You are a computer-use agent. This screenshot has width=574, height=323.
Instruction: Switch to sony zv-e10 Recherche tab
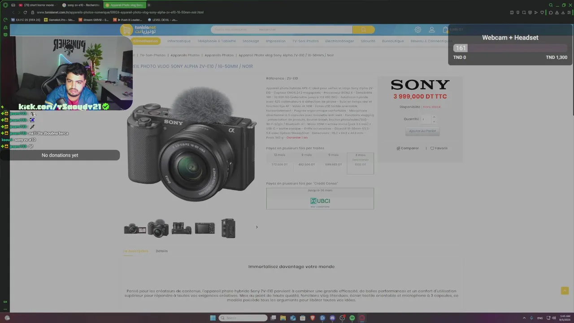coord(82,5)
